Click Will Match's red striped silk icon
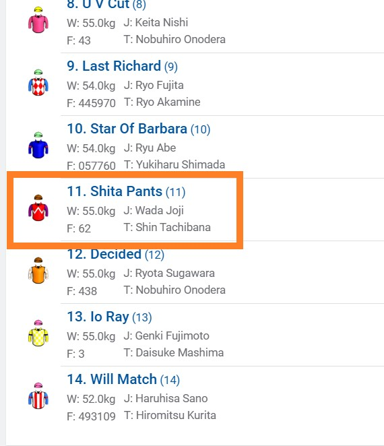 [38, 395]
